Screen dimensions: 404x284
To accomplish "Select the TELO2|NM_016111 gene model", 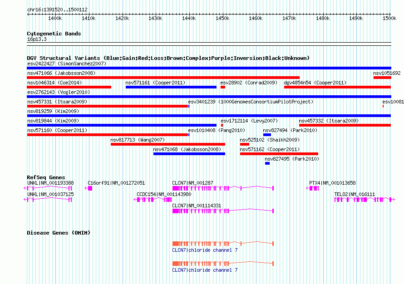I will [x=365, y=200].
